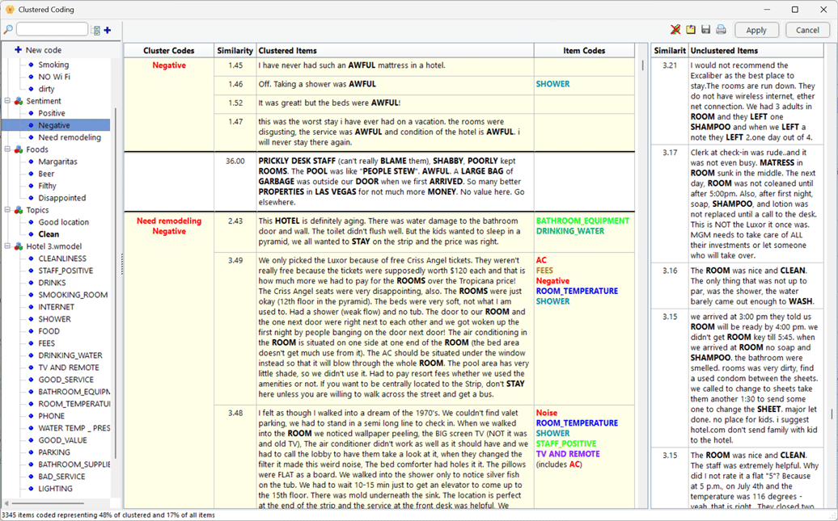Click the floppy disk save icon
This screenshot has height=521, width=838.
pos(706,30)
